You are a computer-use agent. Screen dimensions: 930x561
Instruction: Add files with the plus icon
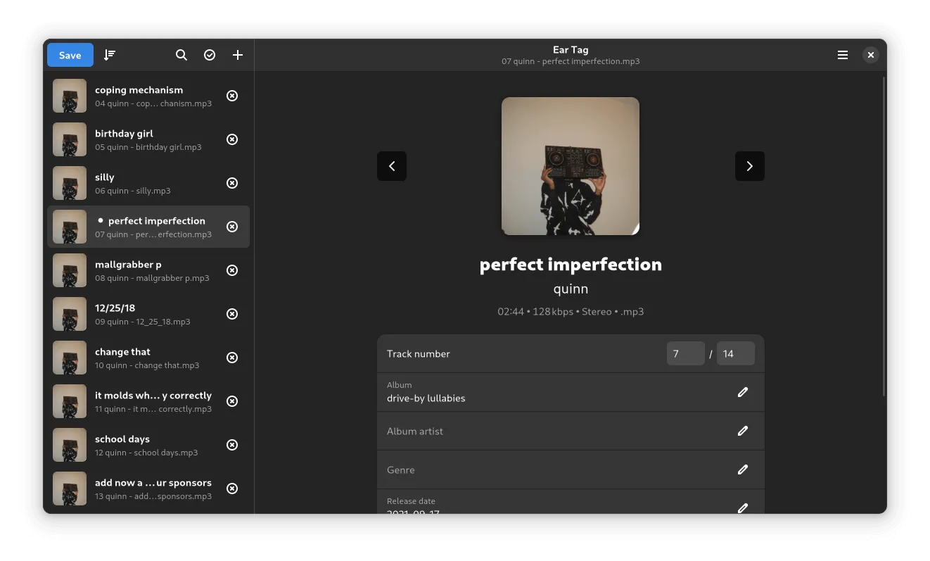pyautogui.click(x=238, y=55)
